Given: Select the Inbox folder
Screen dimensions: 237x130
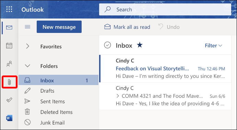Looking at the screenshot, I should [59, 80].
